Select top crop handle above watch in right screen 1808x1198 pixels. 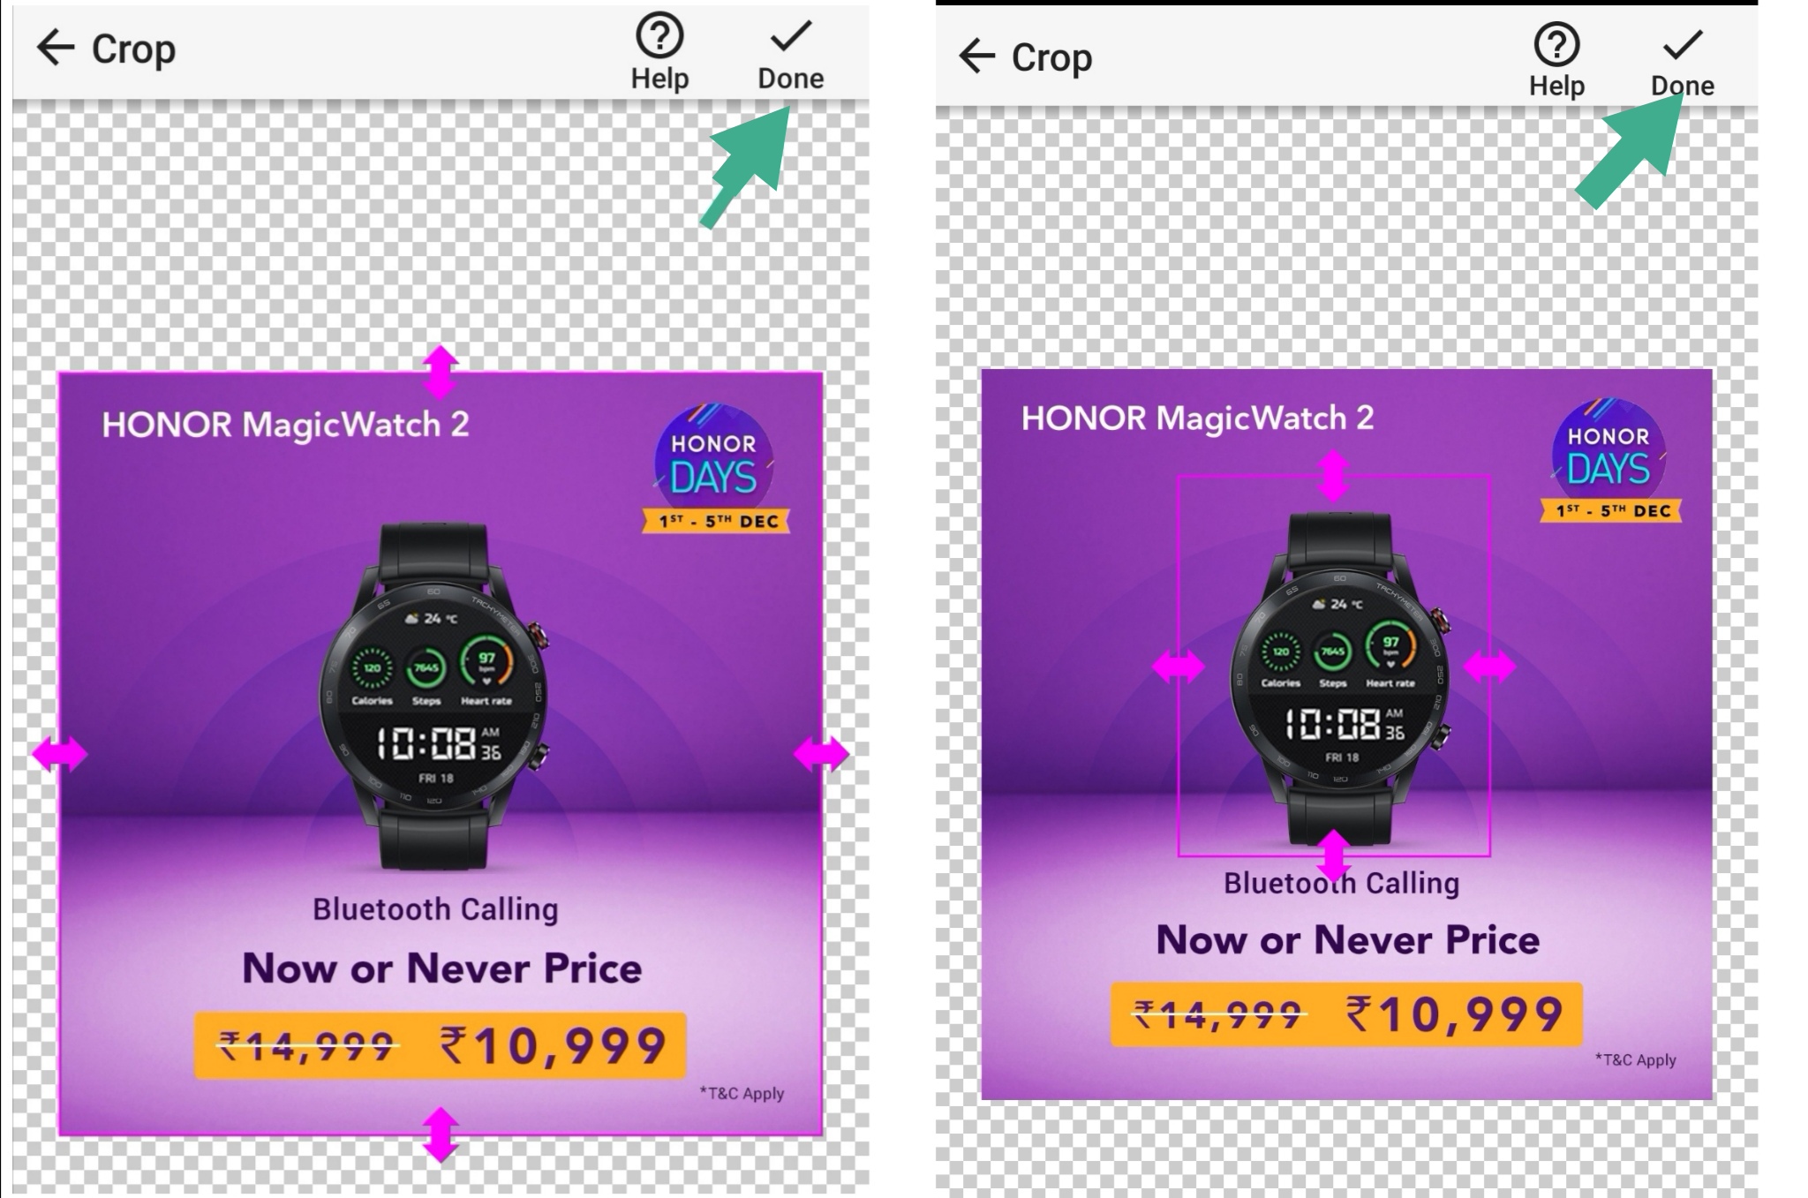pos(1334,477)
